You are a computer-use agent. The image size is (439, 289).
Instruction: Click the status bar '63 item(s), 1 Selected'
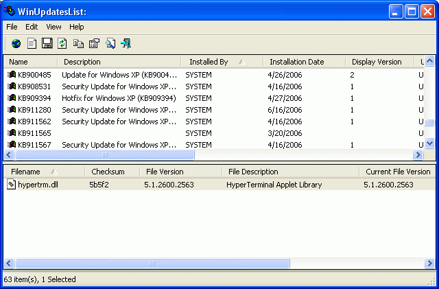pyautogui.click(x=40, y=279)
